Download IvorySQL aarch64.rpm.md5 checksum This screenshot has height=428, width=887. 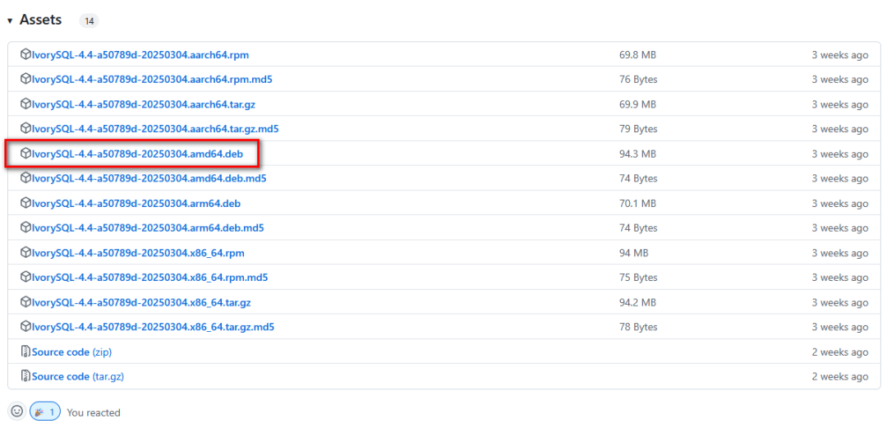152,80
